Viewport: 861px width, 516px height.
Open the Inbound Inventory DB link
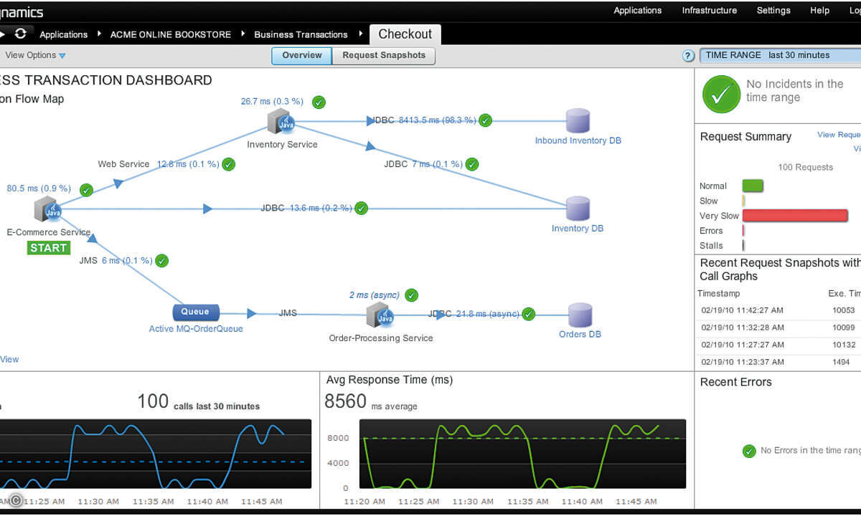tap(578, 140)
